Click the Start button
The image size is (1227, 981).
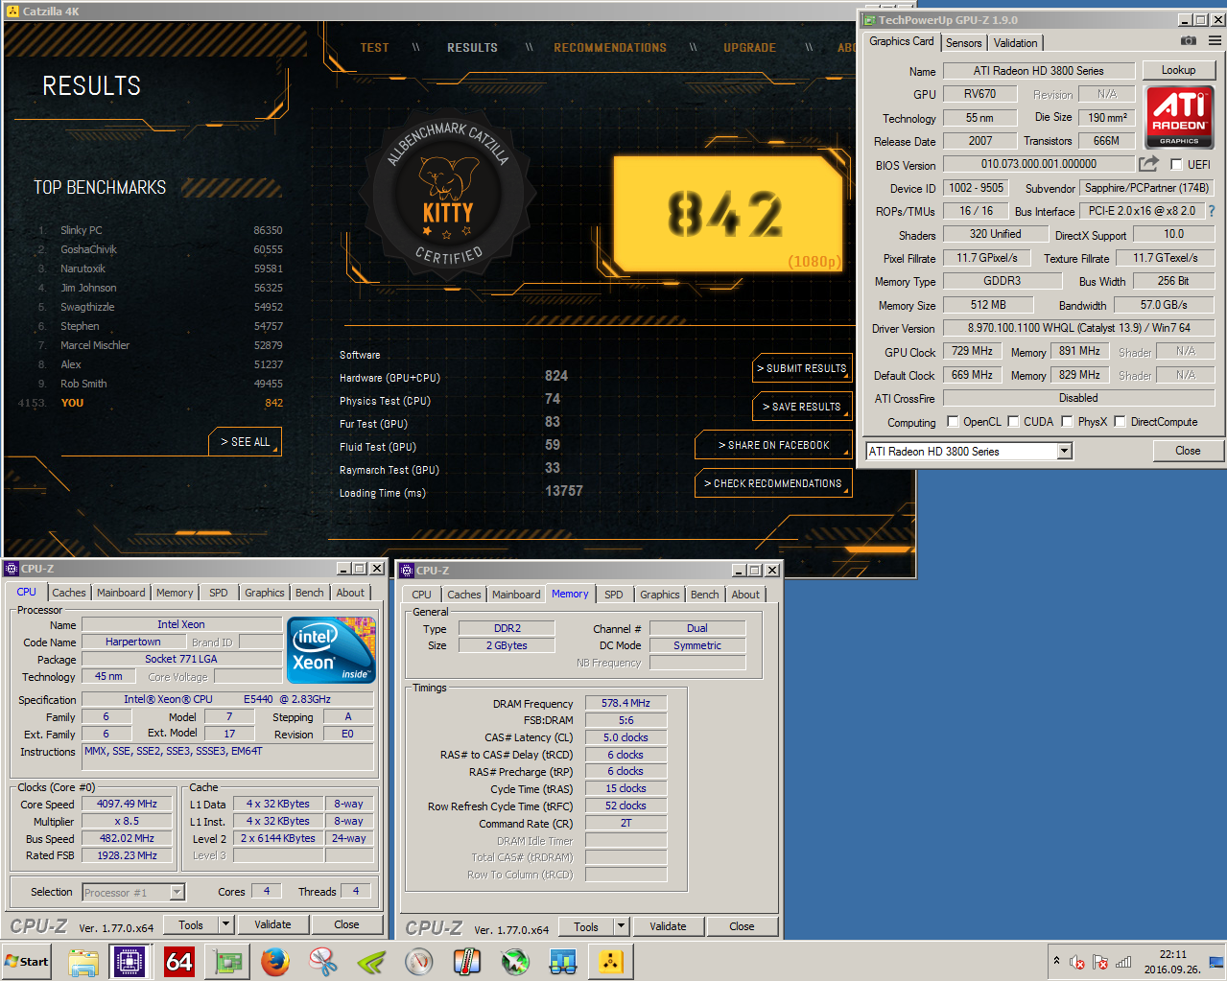(27, 962)
